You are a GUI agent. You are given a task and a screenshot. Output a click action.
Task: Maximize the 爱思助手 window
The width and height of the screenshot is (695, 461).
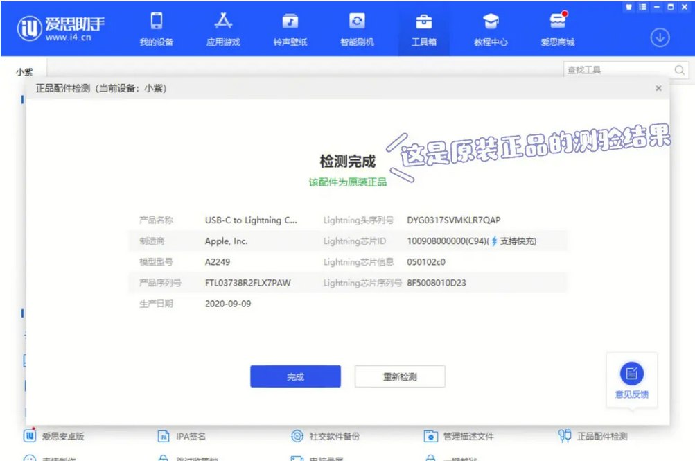(671, 7)
